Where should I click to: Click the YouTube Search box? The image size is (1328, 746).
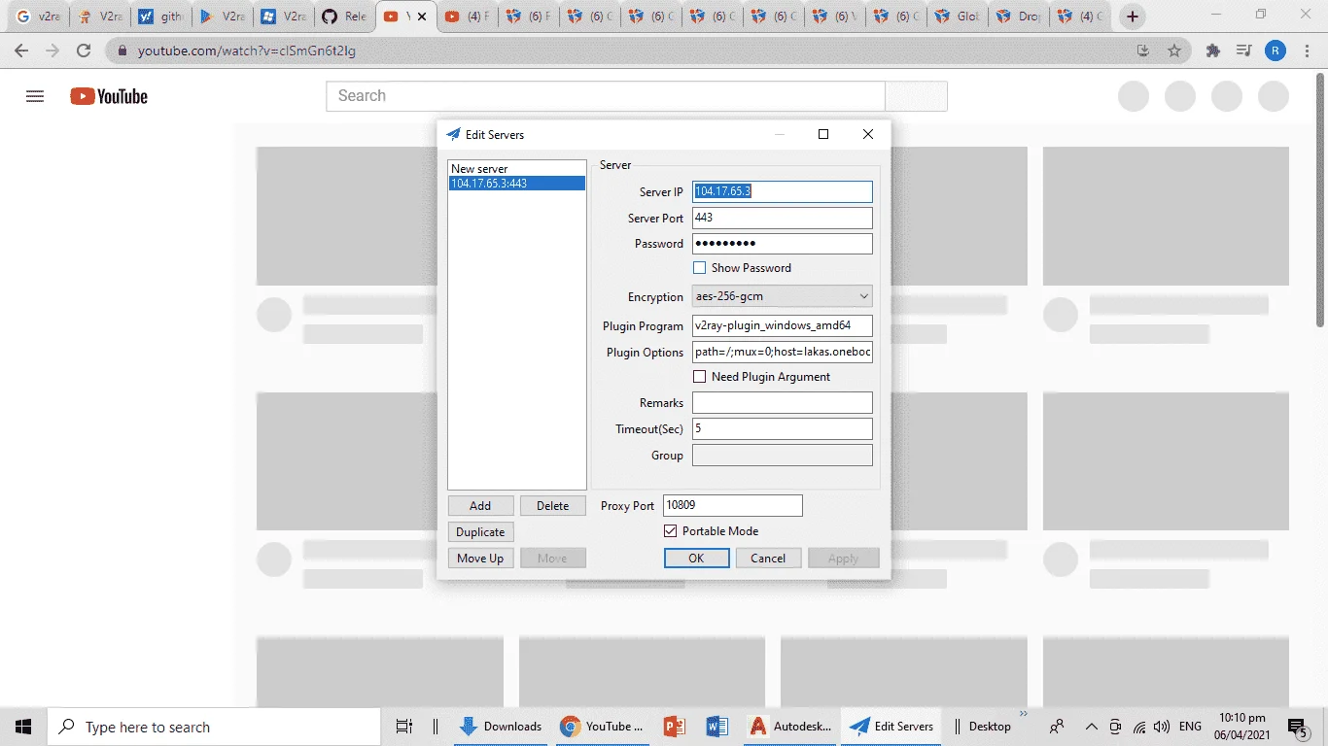pyautogui.click(x=606, y=96)
